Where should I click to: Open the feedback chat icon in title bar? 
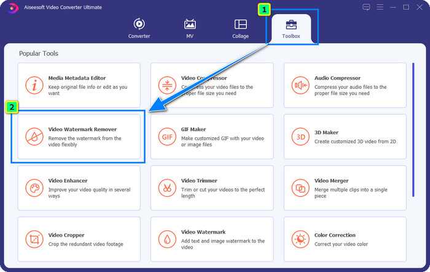(366, 7)
